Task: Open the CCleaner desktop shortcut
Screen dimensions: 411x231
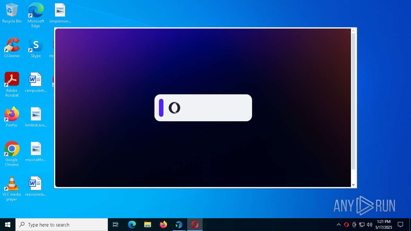Action: click(x=12, y=48)
